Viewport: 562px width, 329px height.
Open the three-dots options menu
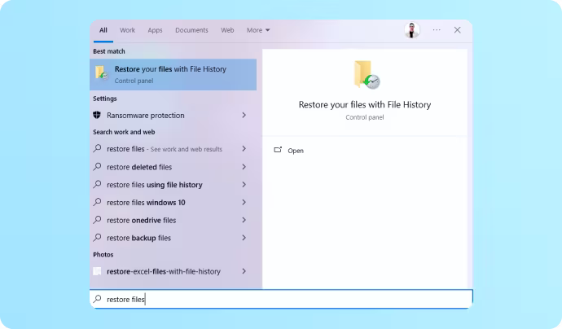tap(437, 30)
